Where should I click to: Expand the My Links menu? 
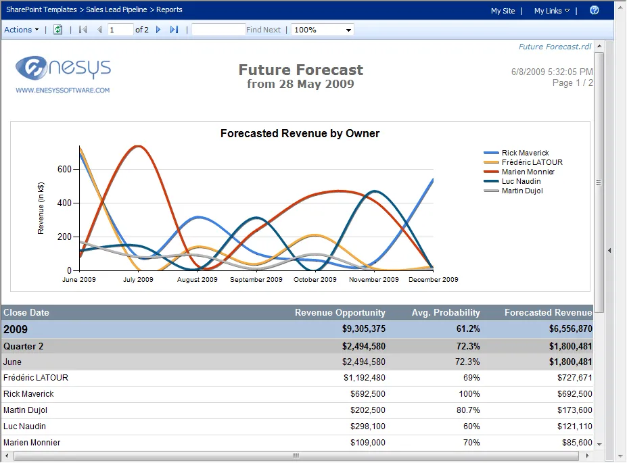pos(551,11)
